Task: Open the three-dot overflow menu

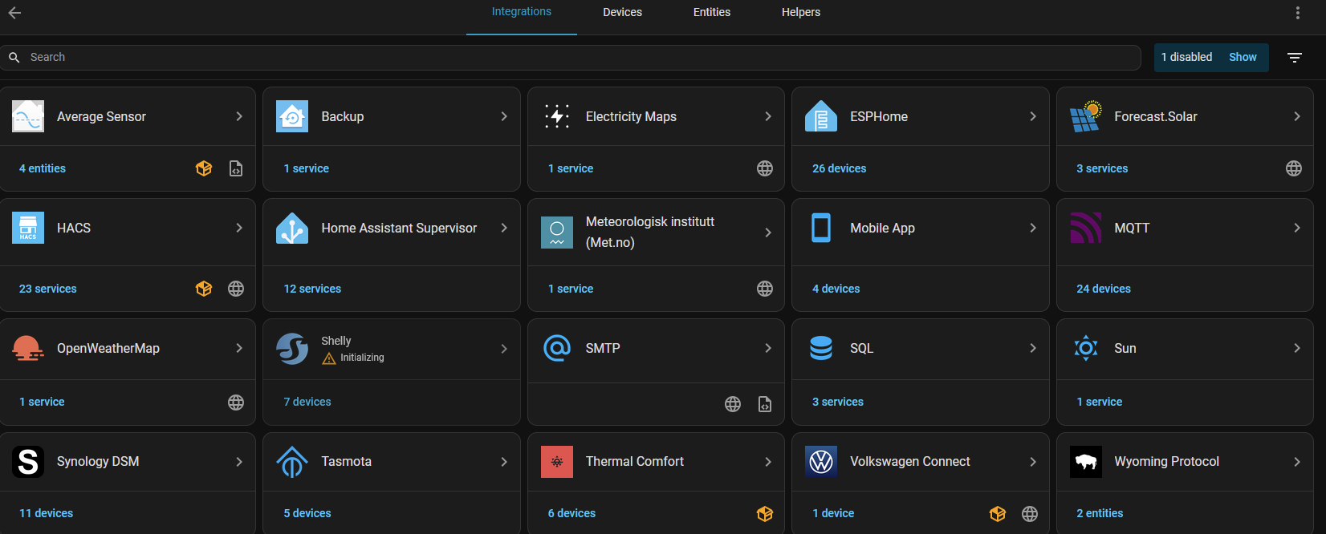Action: pos(1297,13)
